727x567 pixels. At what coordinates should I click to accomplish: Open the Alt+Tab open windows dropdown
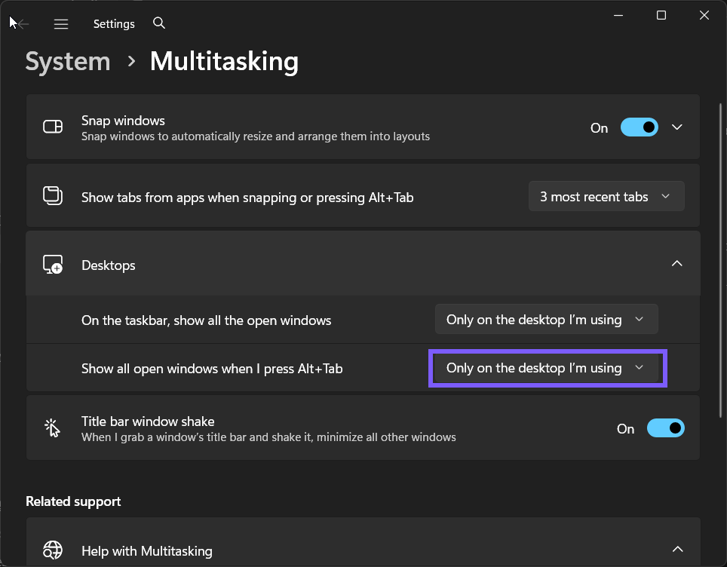(x=546, y=368)
